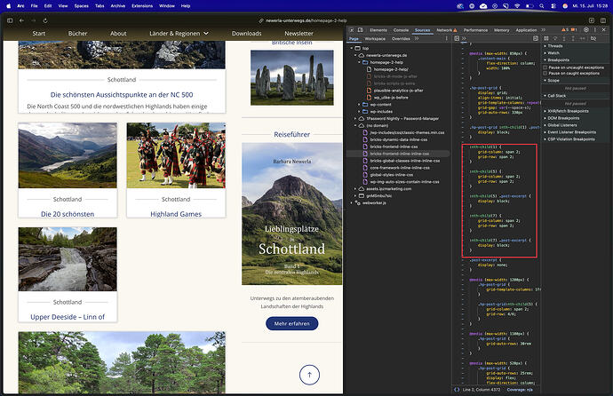Open the Highland Games article link
Screen dimensions: 613x396
tap(176, 214)
